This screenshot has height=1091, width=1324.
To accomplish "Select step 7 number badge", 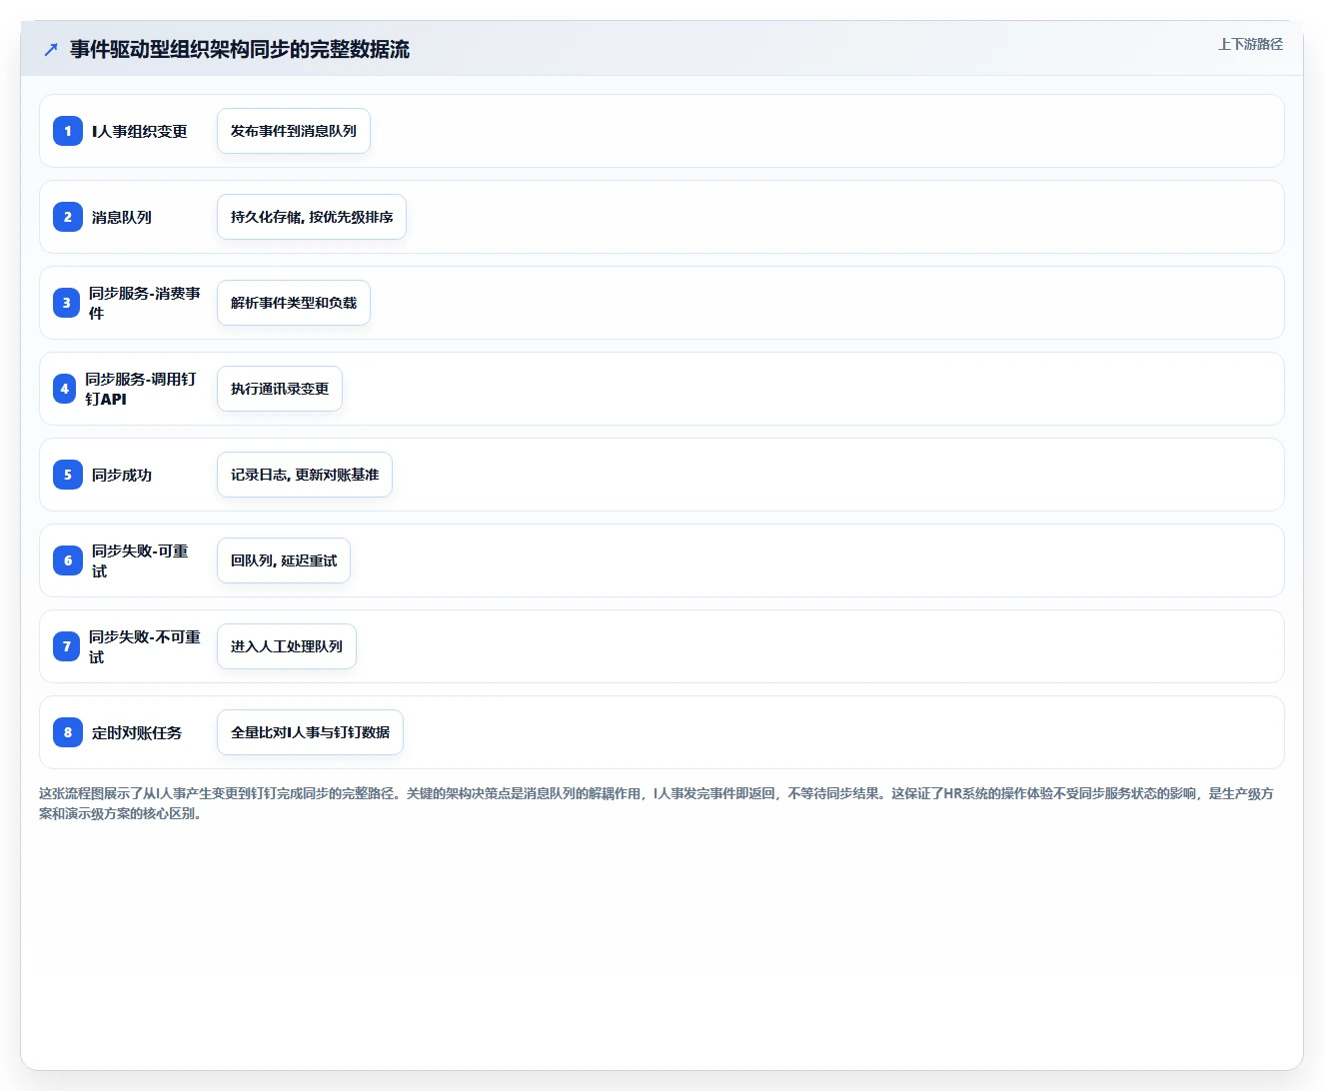I will coord(66,646).
